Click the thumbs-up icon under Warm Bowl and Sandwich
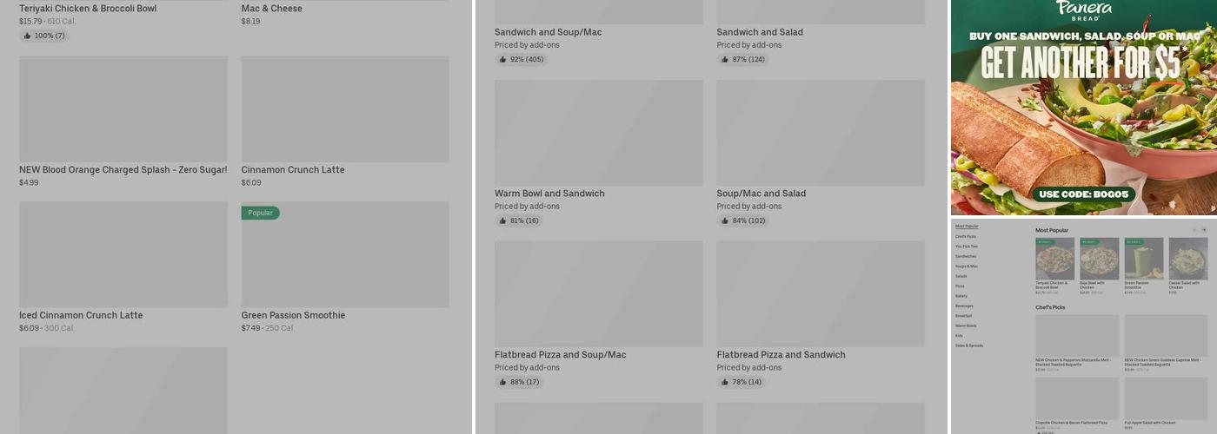 coord(503,220)
